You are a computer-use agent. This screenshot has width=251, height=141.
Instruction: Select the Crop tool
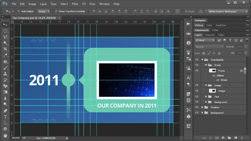click(5, 49)
